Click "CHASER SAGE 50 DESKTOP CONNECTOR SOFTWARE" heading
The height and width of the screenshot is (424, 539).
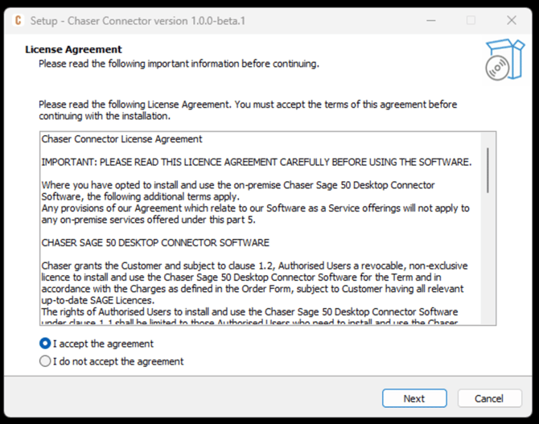[155, 242]
